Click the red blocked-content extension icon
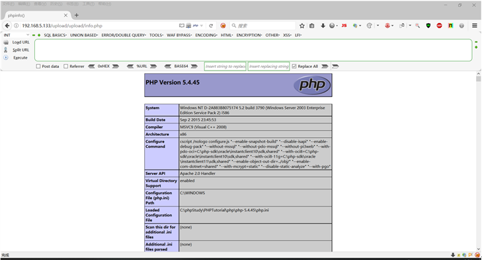482x260 pixels. [x=223, y=26]
